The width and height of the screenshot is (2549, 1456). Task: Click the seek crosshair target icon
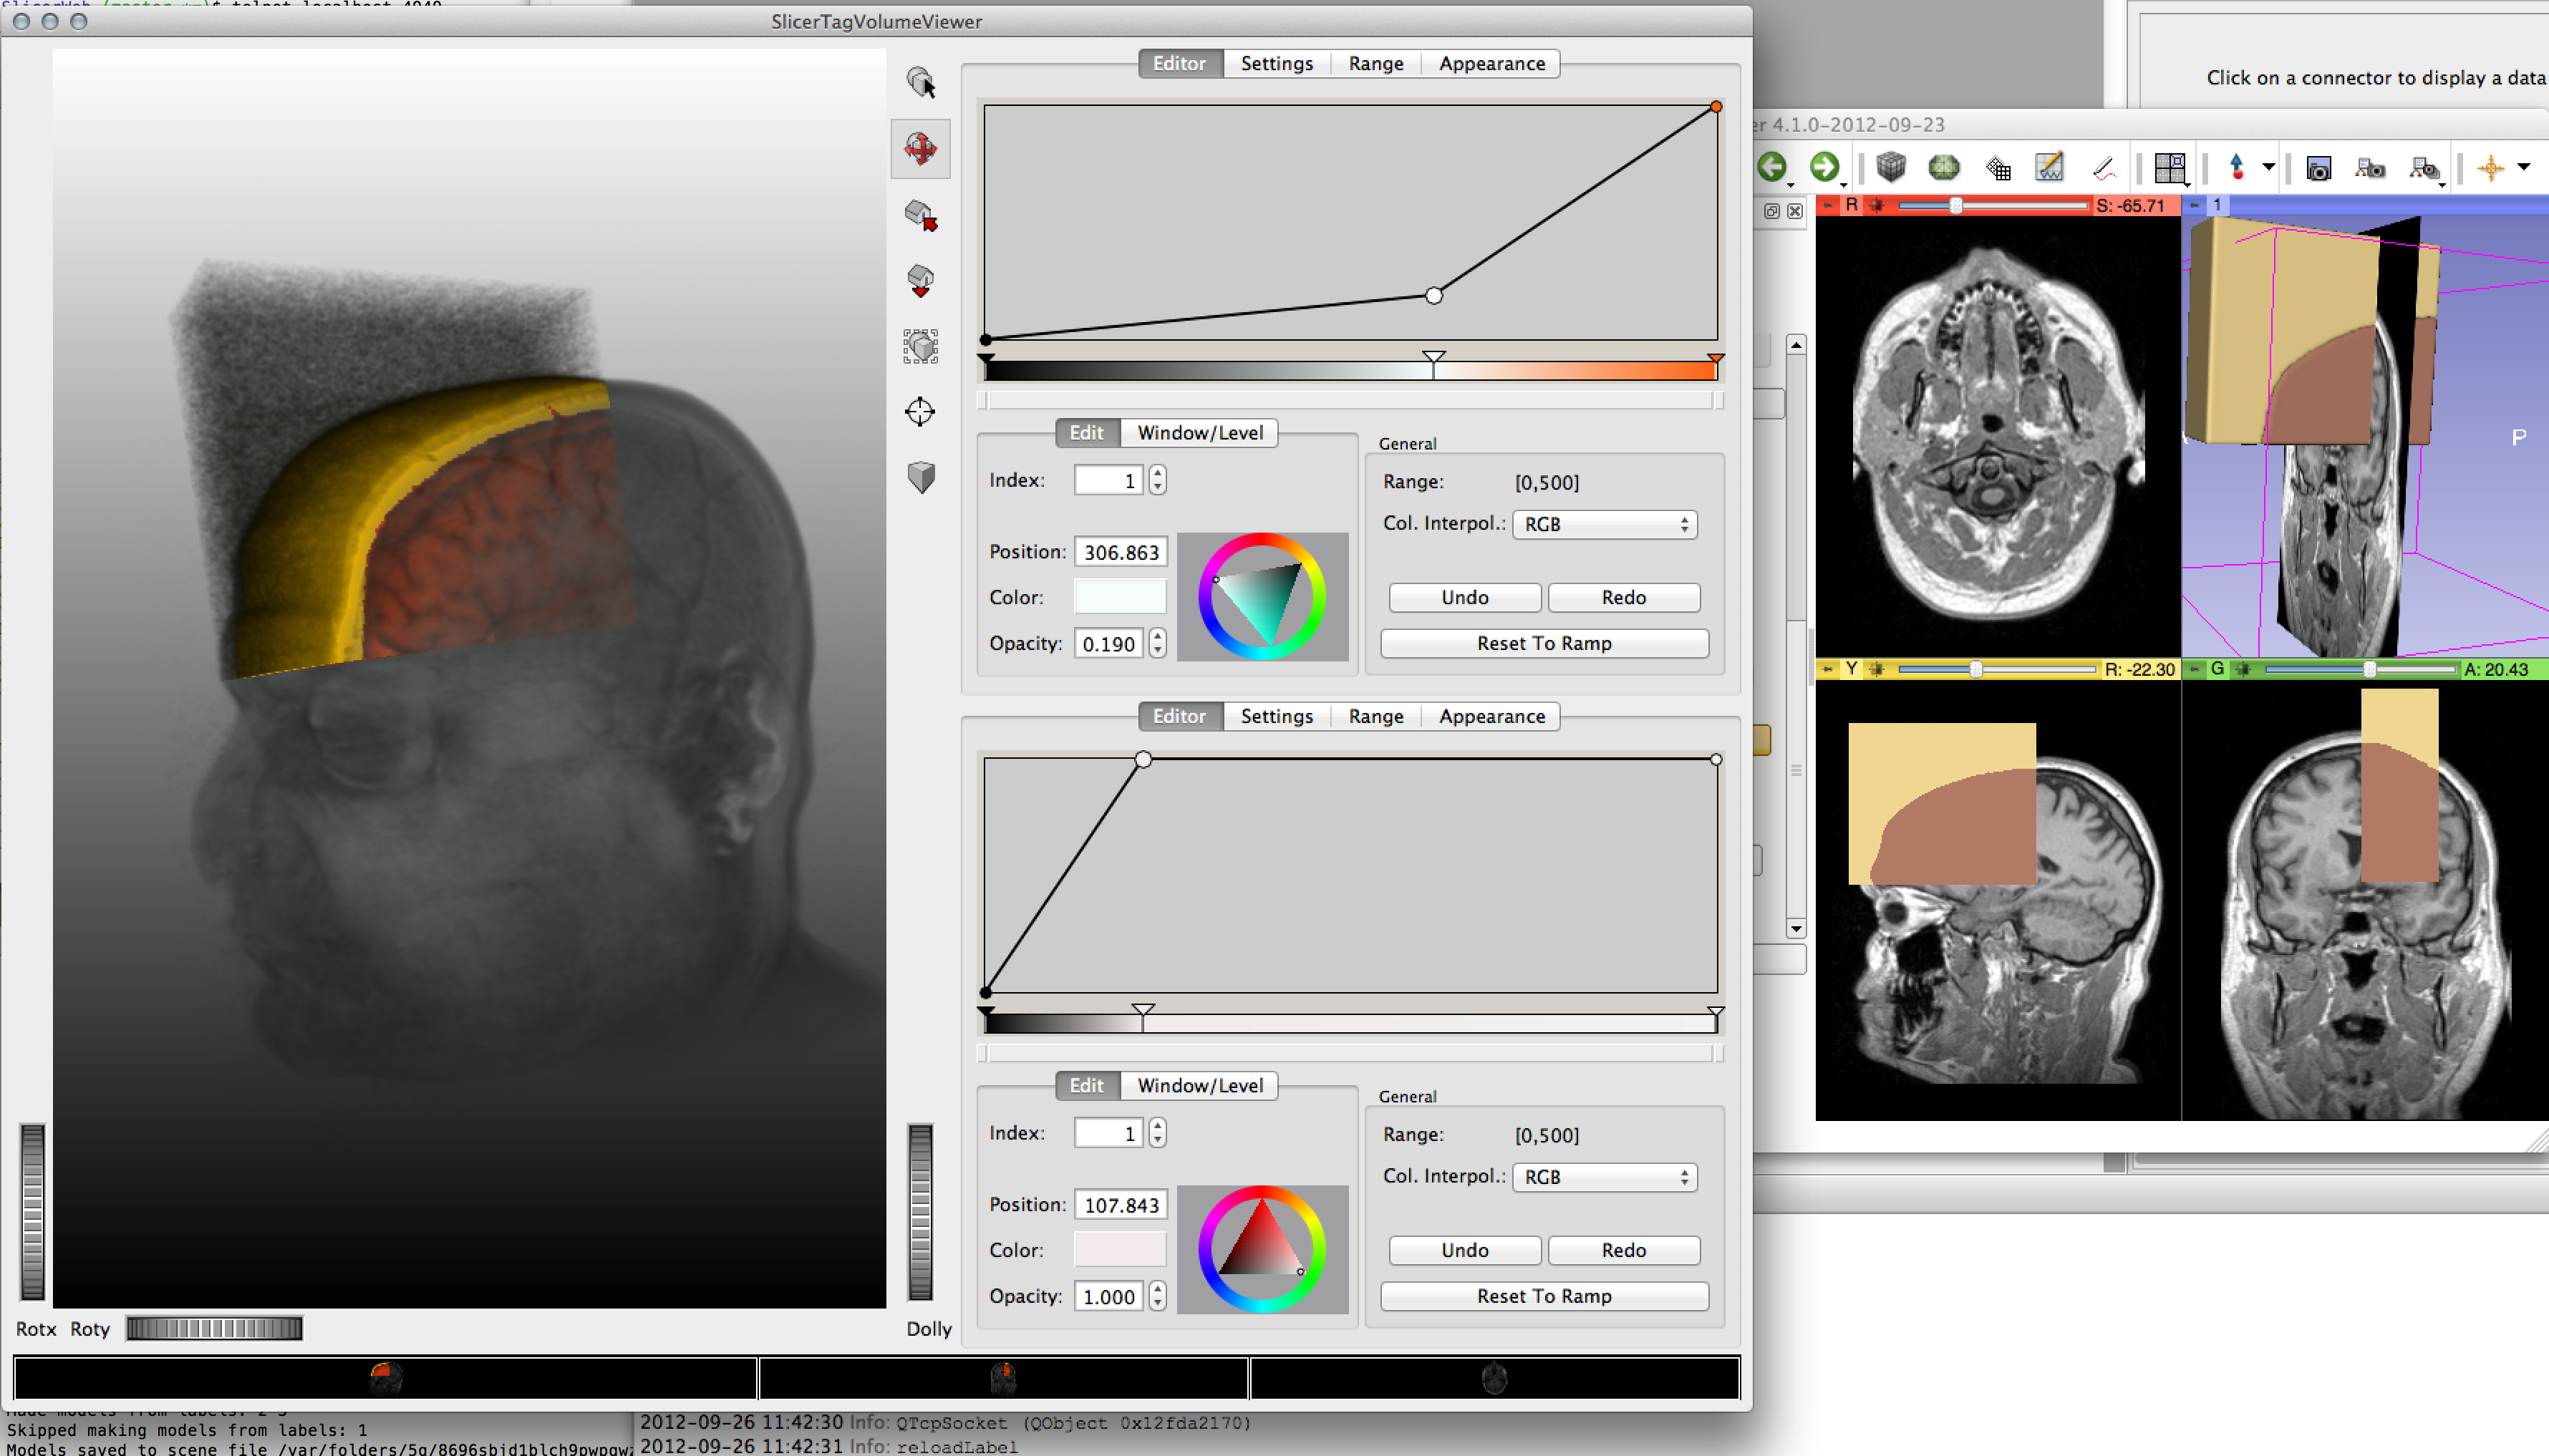(920, 411)
